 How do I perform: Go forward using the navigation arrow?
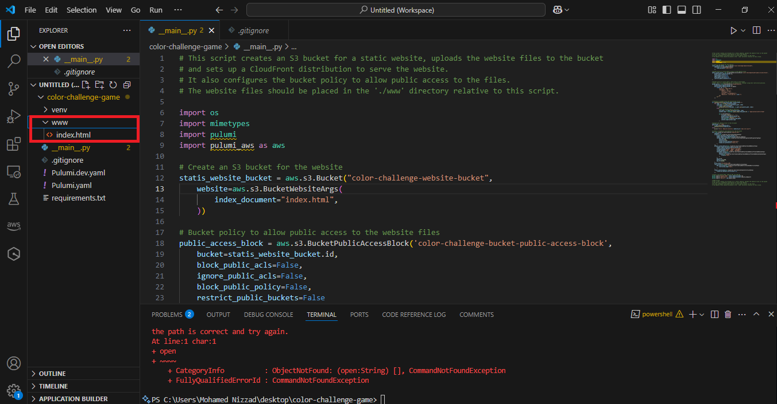coord(234,10)
